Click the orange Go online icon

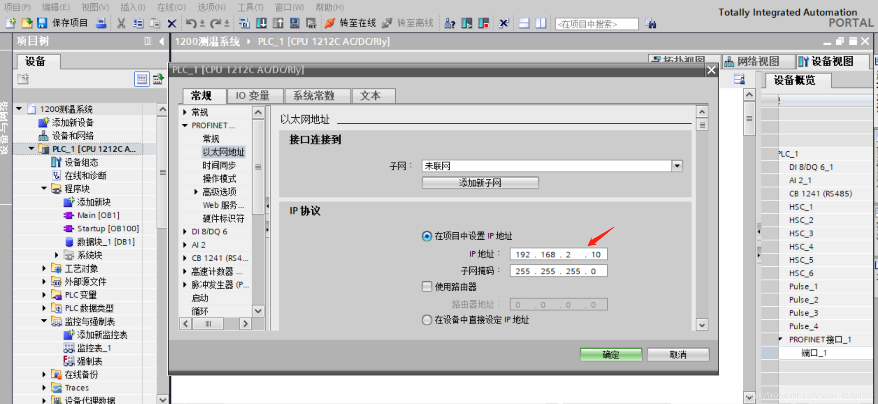(x=329, y=23)
